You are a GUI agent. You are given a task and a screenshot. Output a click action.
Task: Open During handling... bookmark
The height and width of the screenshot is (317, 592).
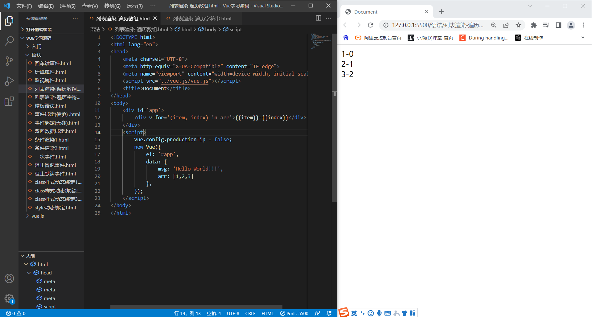(x=484, y=38)
